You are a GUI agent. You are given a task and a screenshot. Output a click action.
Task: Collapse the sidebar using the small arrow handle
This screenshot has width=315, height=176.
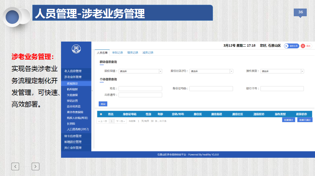tap(92, 91)
